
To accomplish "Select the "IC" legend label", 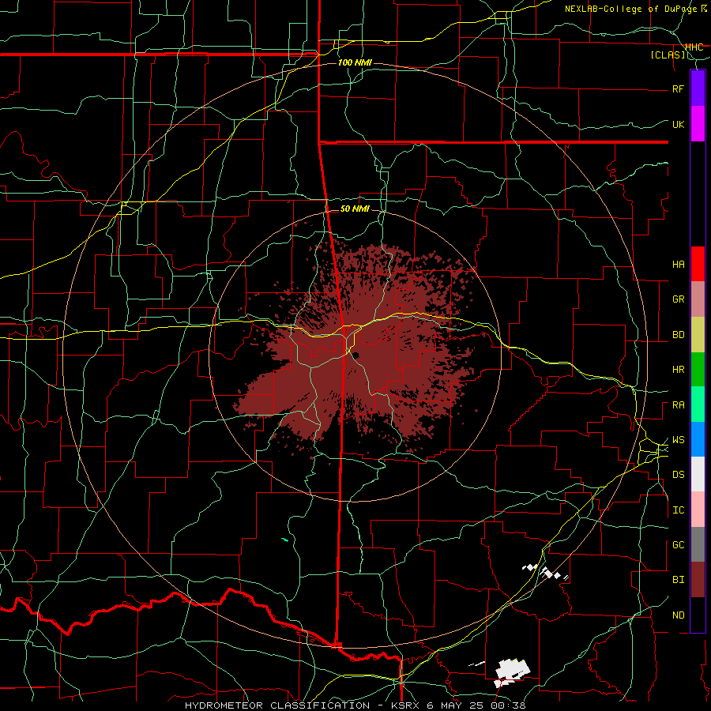I will click(678, 510).
